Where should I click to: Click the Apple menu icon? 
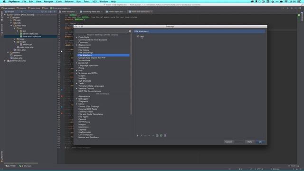point(4,1)
